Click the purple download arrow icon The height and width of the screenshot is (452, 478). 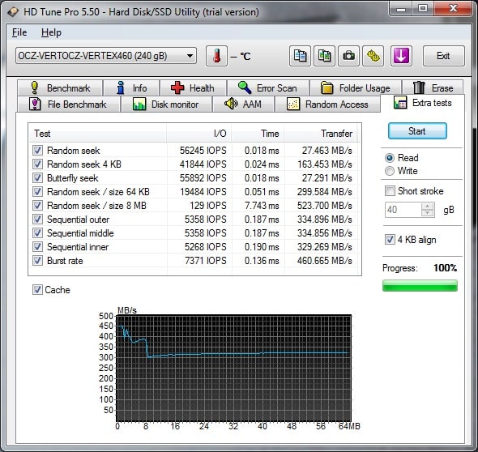(x=401, y=56)
